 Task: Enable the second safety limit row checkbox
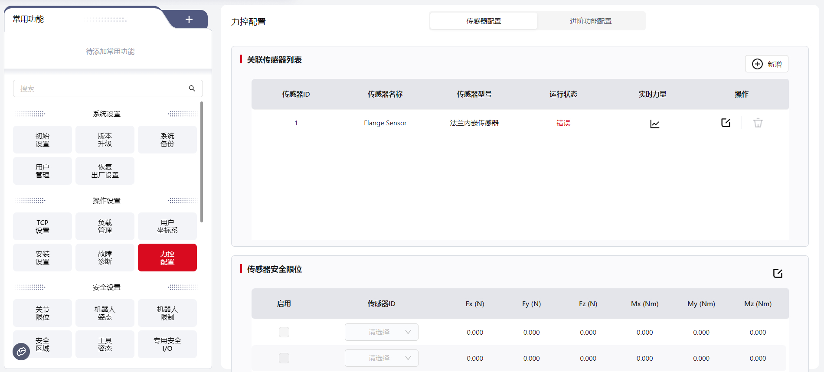pyautogui.click(x=284, y=358)
